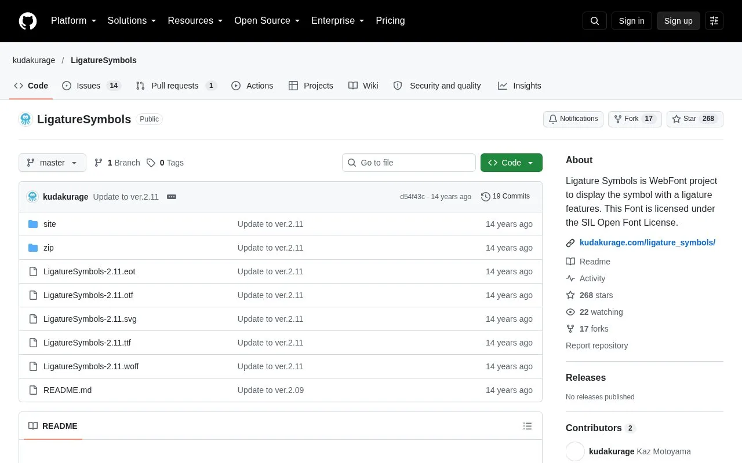Open the search magnifier button
Screen dimensions: 742x463
click(595, 21)
